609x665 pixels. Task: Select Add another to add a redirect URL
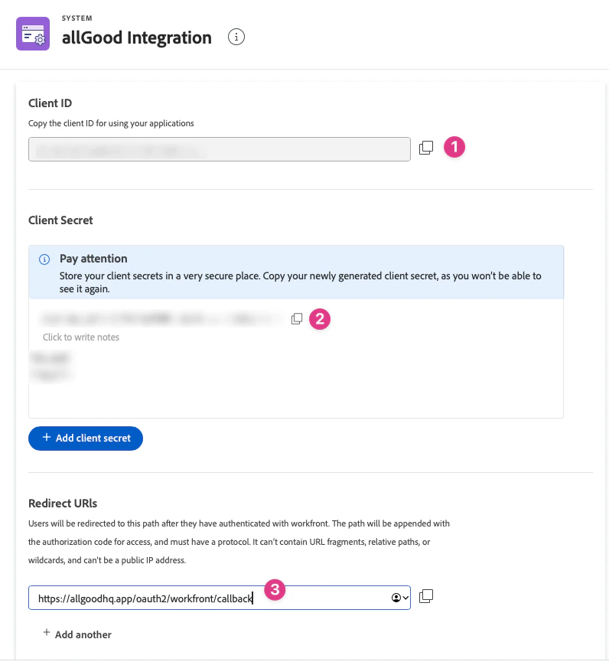tap(77, 634)
